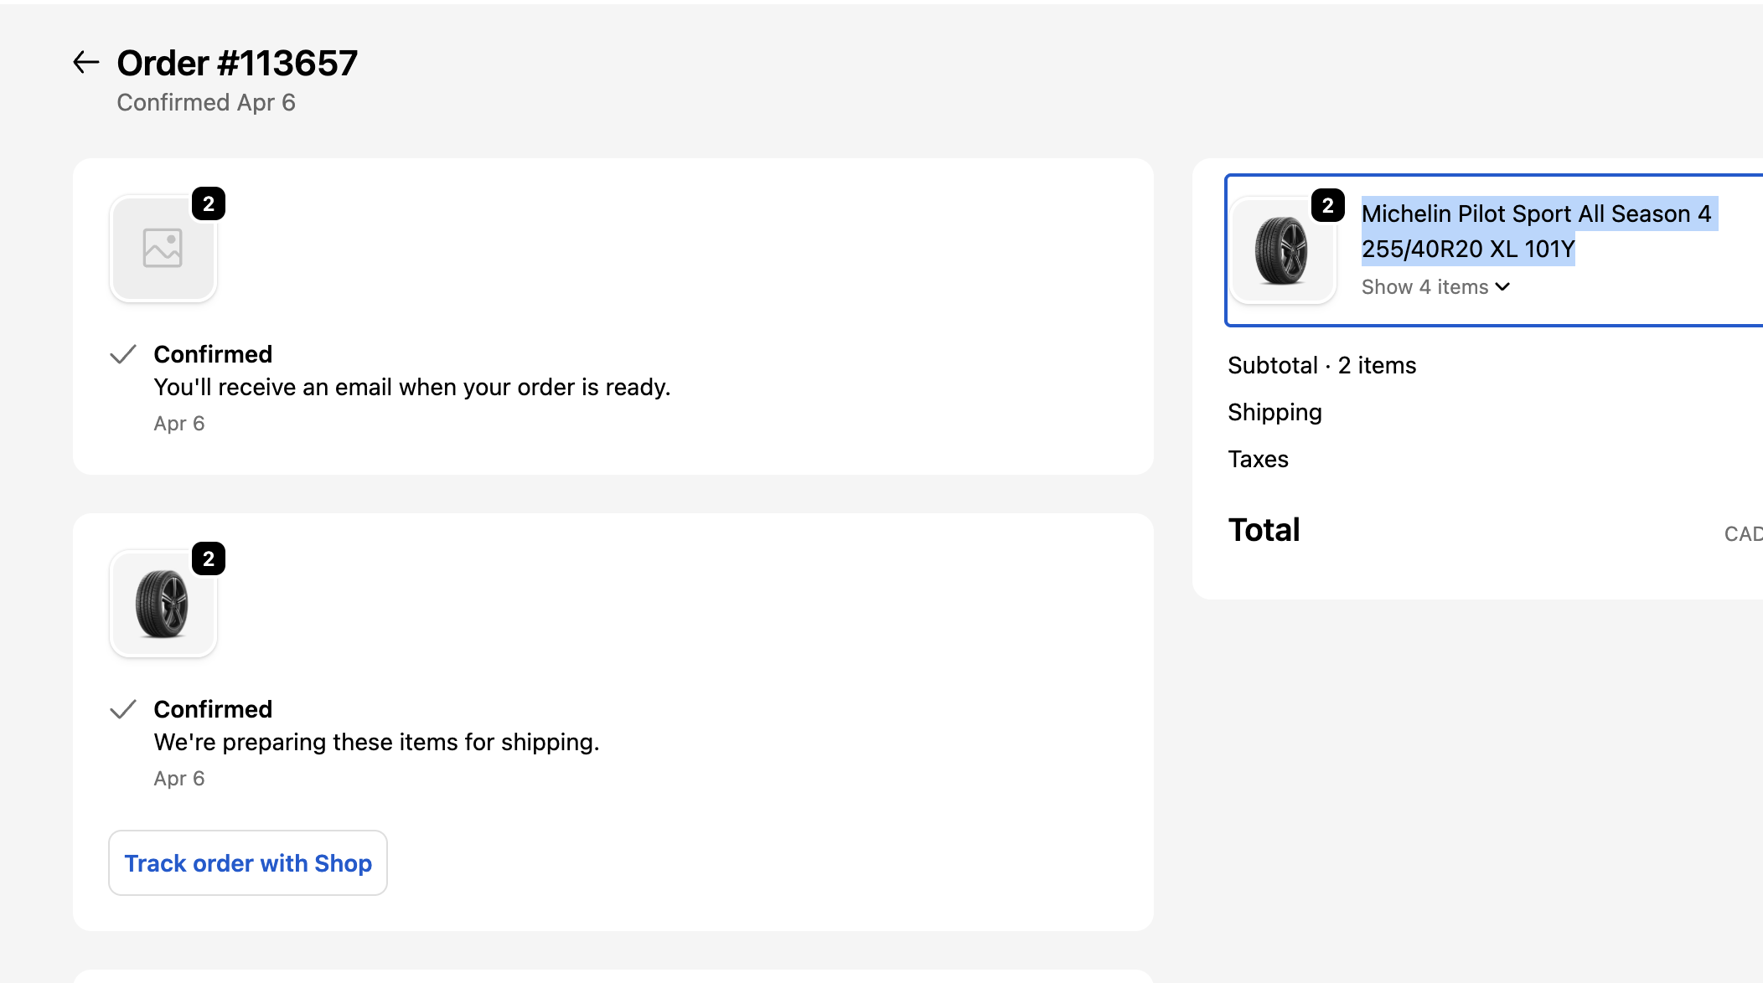Click the placeholder image icon in the first card

point(163,248)
